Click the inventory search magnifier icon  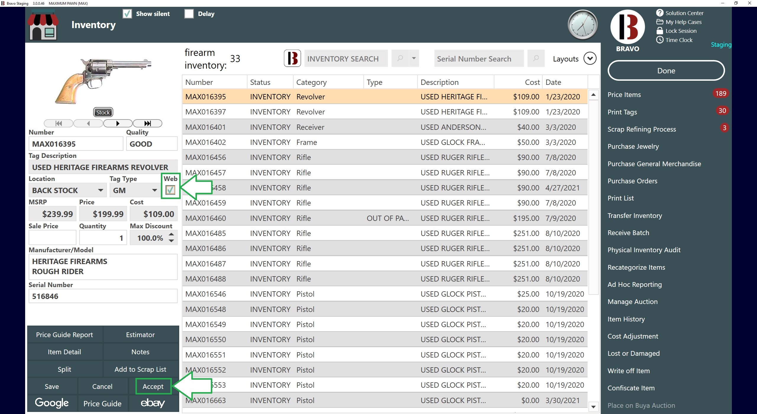click(x=400, y=58)
